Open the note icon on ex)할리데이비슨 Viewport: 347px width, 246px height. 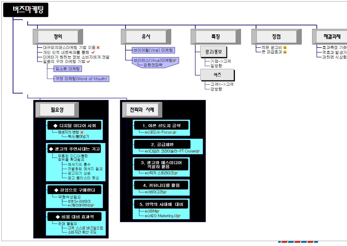(92, 205)
